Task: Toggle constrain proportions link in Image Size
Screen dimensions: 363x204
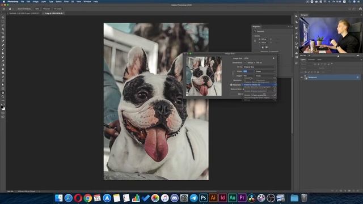Action: coord(233,74)
